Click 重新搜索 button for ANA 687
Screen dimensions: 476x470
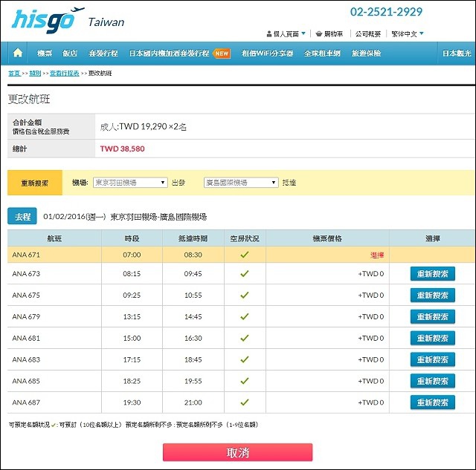[x=433, y=402]
